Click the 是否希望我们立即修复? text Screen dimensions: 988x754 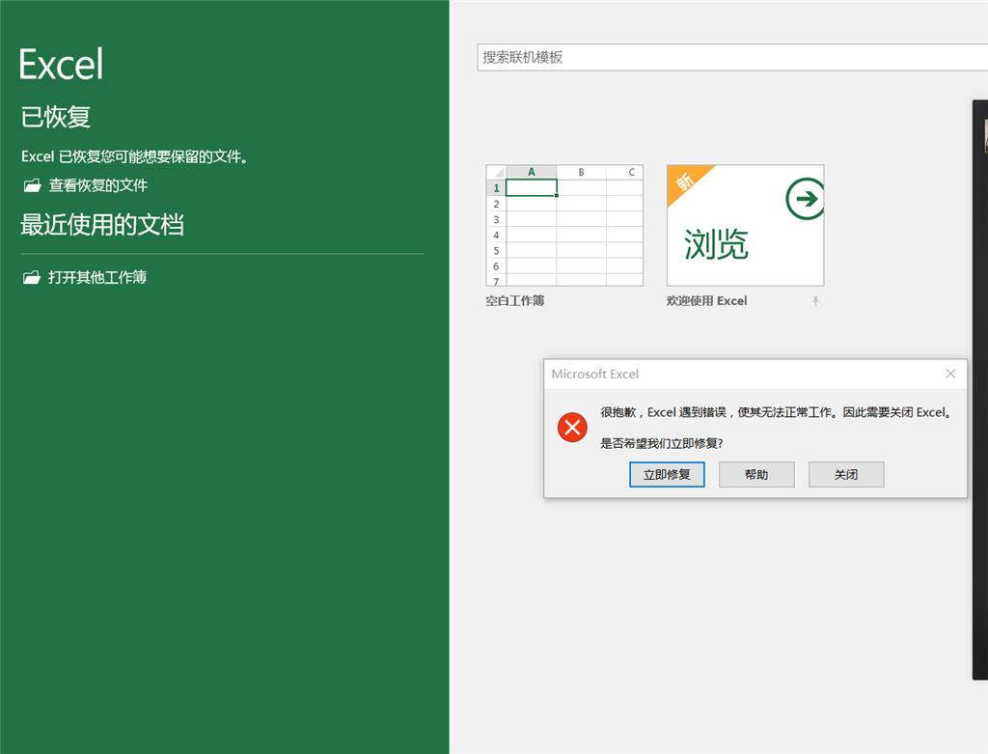click(x=662, y=443)
